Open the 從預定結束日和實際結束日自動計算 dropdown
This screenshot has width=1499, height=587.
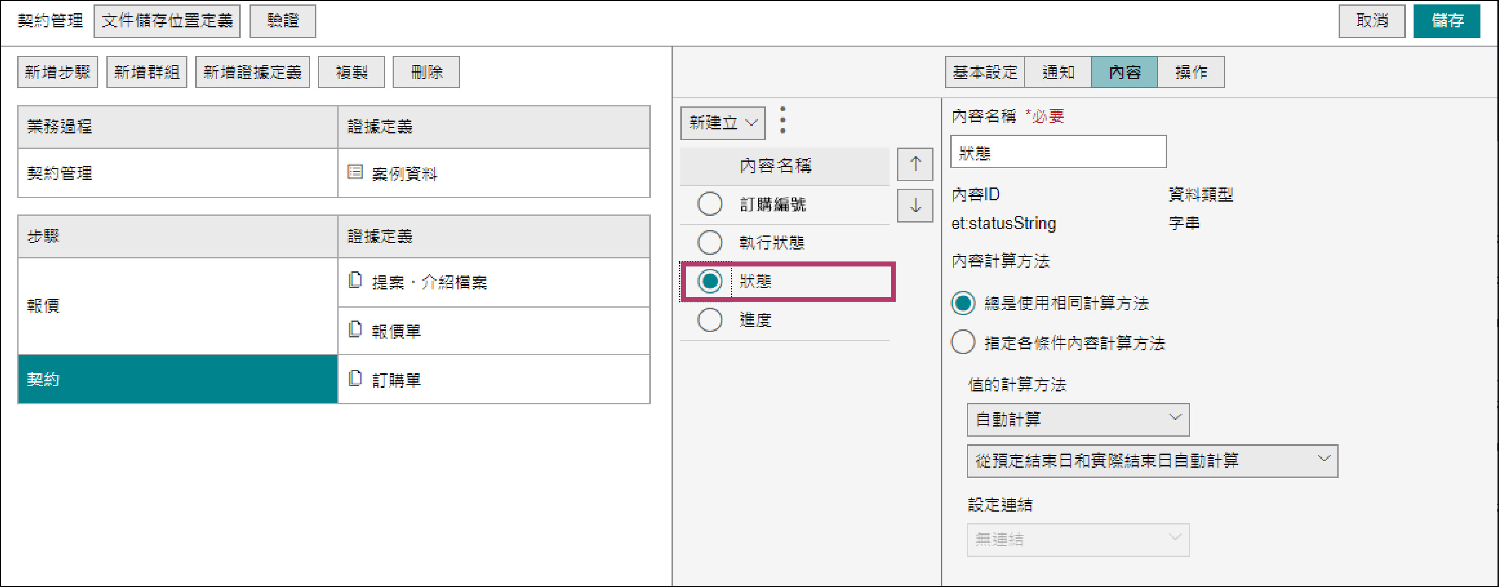[x=1152, y=461]
